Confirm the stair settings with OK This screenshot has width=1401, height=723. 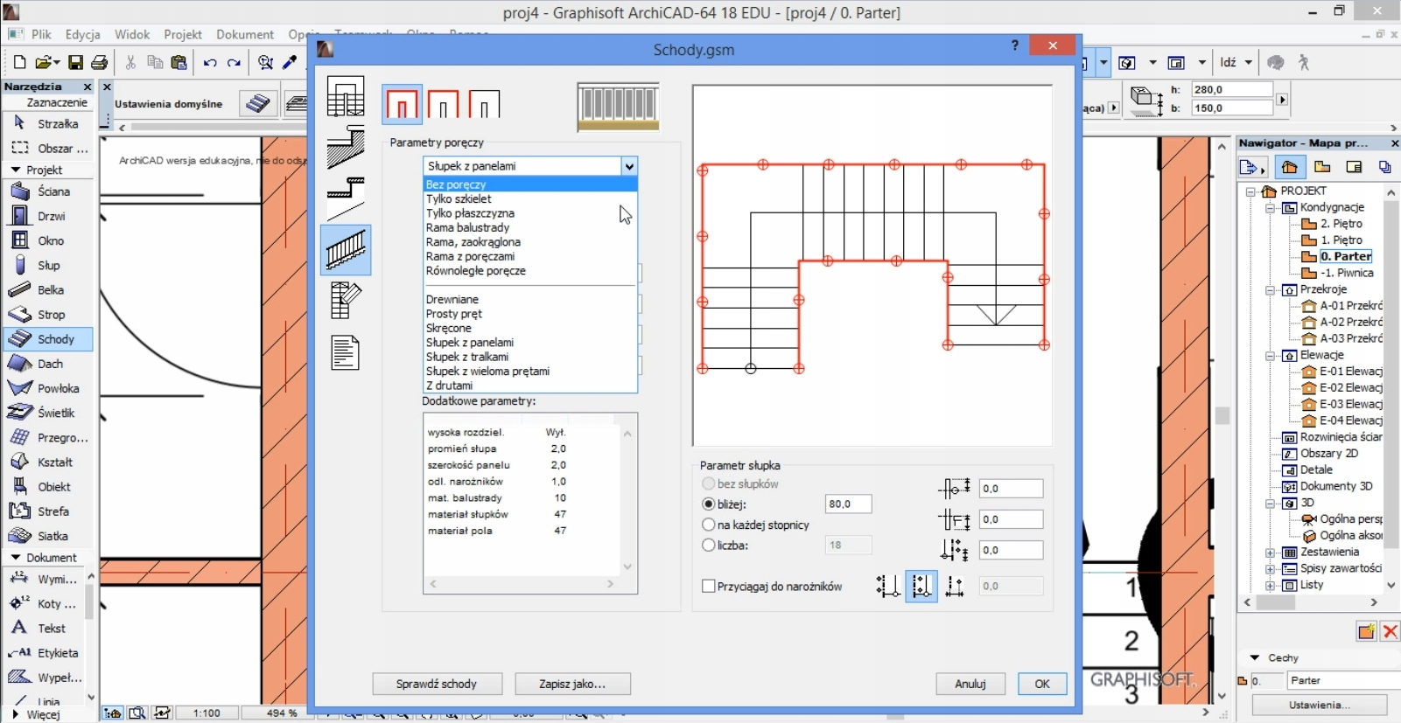(1042, 684)
